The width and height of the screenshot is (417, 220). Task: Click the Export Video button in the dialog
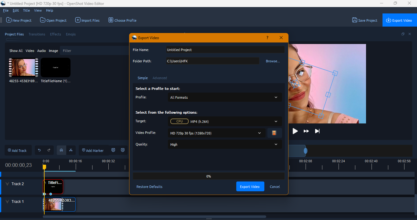click(x=250, y=186)
